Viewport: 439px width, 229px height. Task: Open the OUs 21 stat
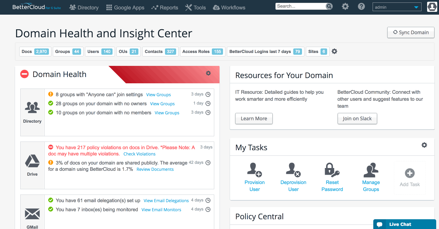coord(128,52)
